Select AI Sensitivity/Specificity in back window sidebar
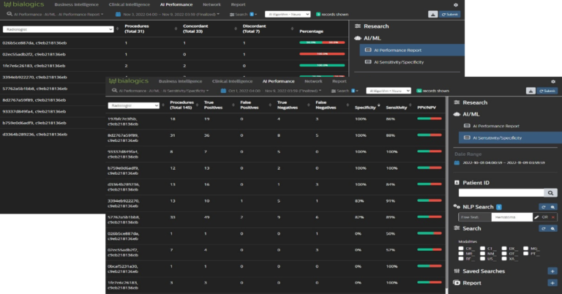The height and width of the screenshot is (294, 562). (x=399, y=62)
